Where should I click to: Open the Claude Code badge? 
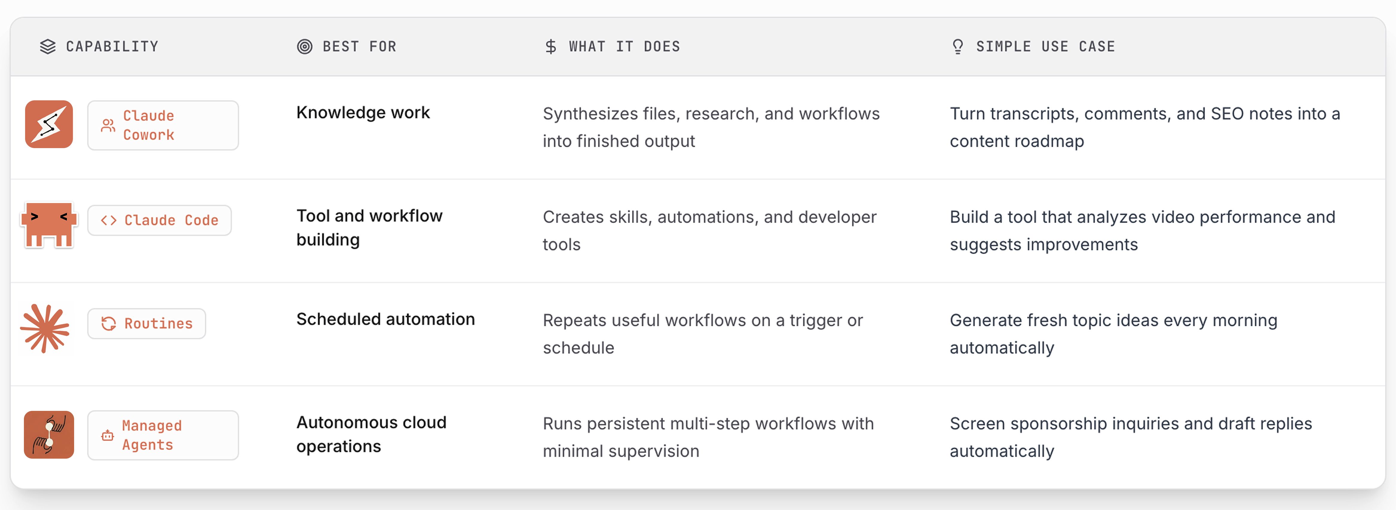coord(159,220)
